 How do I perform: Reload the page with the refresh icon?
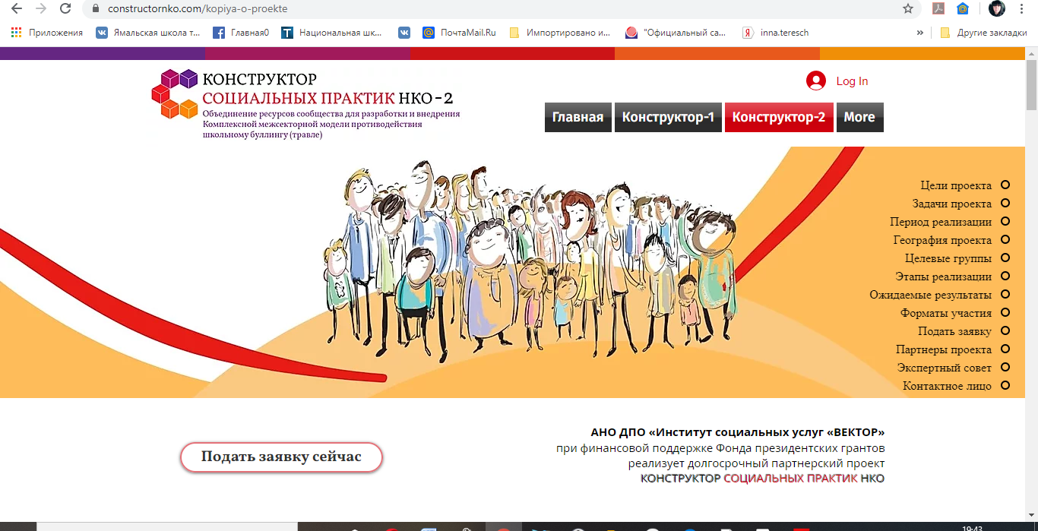[x=65, y=9]
